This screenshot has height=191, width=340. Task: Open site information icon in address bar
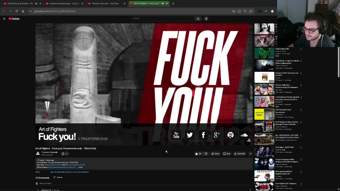tap(31, 11)
